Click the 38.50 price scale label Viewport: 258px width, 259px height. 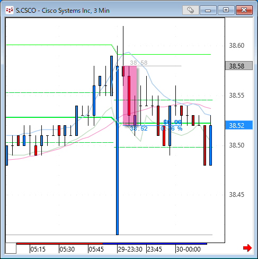237,145
